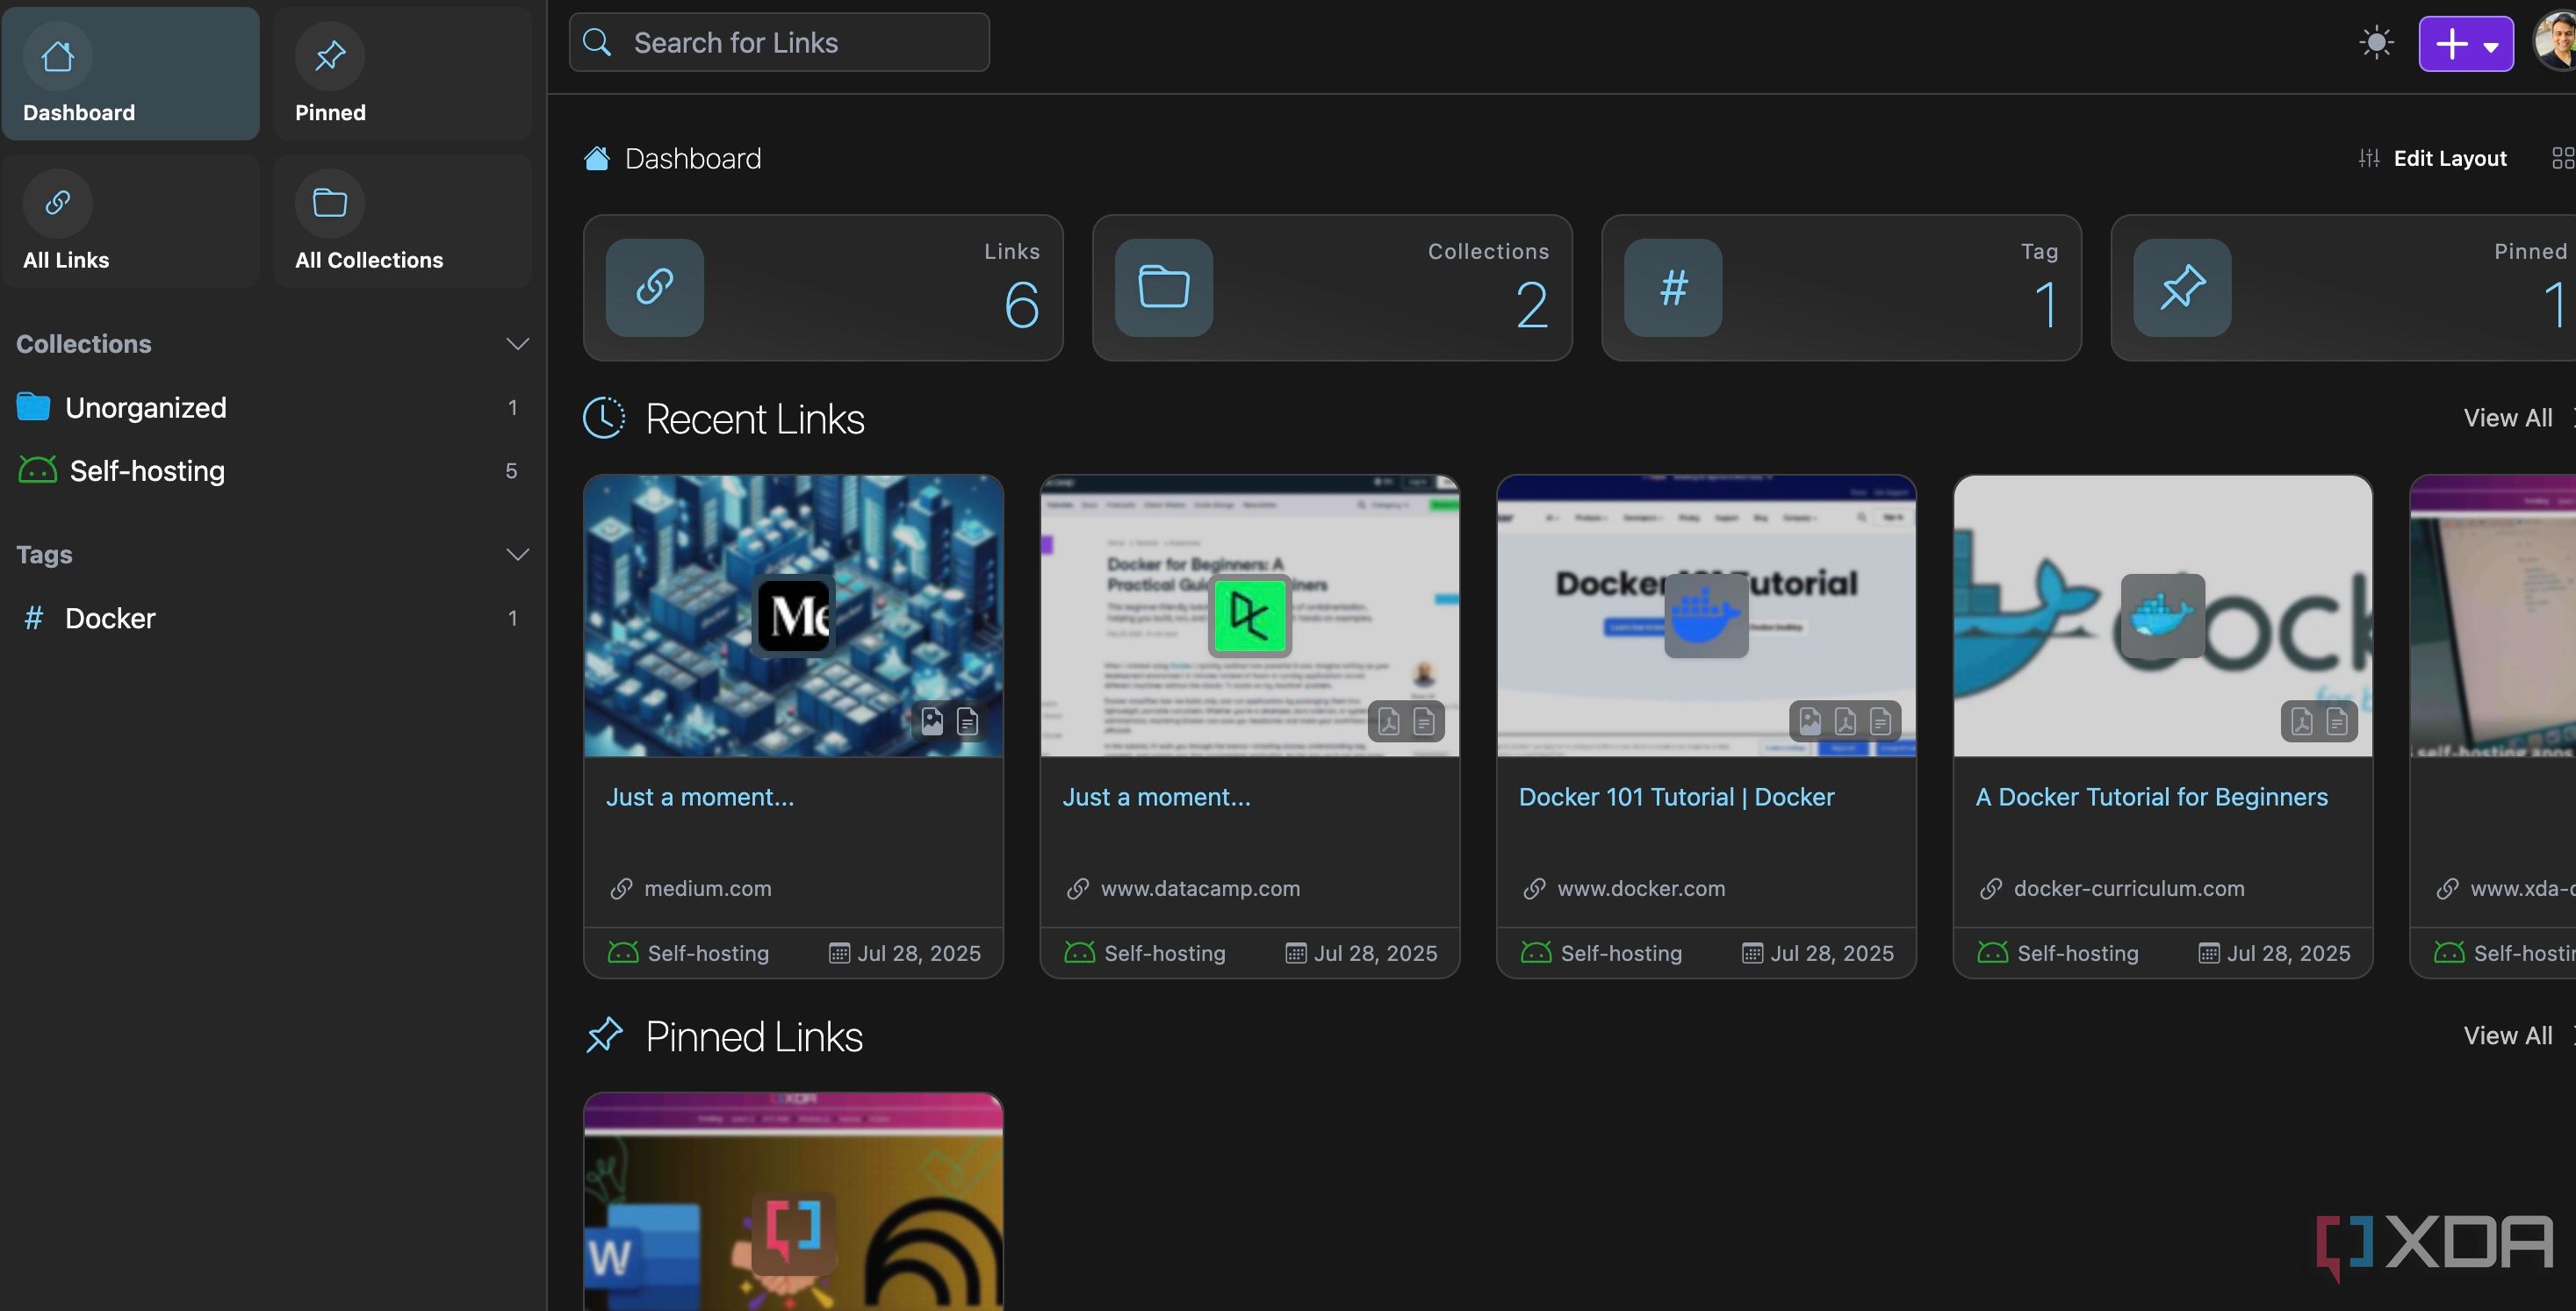Collapse the Collections section chevron
The height and width of the screenshot is (1311, 2576).
click(x=517, y=344)
